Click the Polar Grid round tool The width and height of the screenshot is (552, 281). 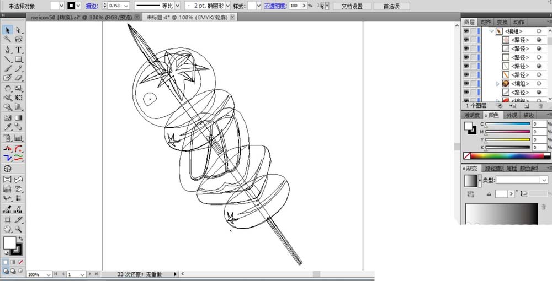(7, 169)
